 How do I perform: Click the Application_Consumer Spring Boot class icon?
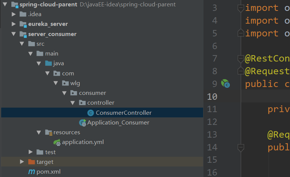(x=82, y=123)
